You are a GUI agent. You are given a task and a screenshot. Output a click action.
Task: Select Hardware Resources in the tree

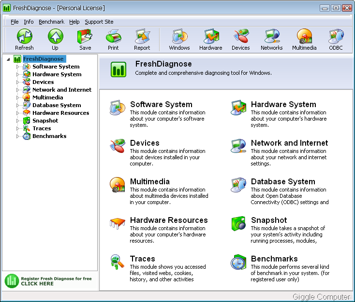(60, 113)
